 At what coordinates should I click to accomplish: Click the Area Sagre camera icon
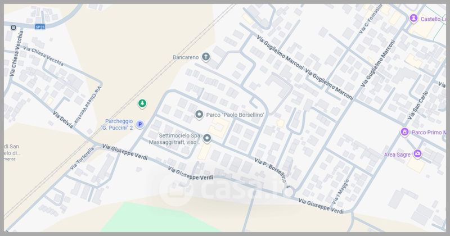(x=417, y=154)
